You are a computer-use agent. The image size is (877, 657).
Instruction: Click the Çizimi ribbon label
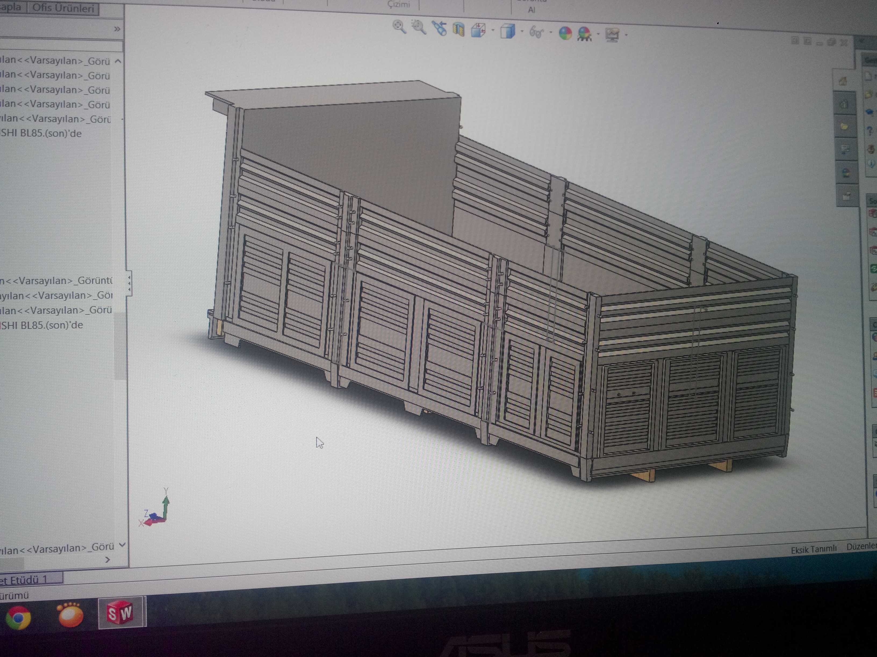click(398, 4)
